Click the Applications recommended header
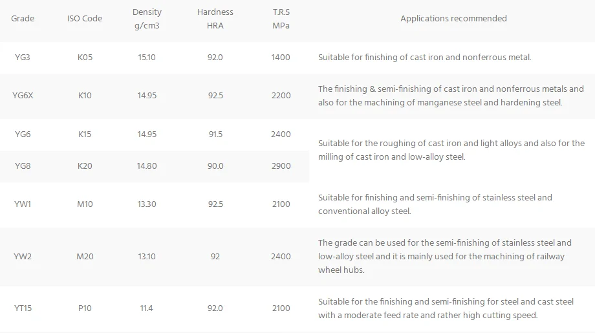 [x=453, y=19]
